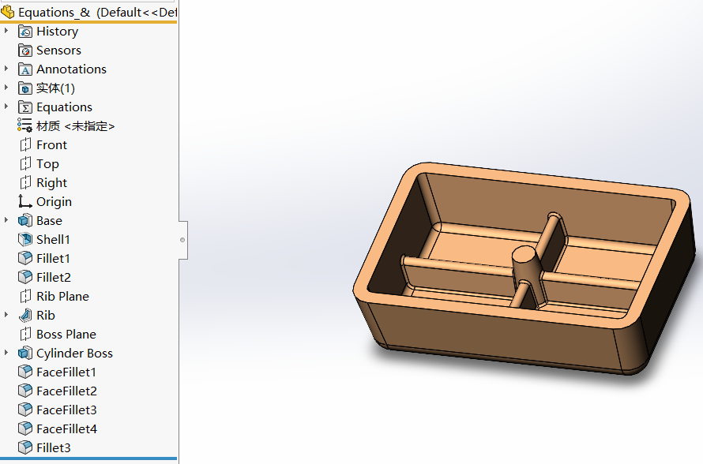The image size is (703, 464).
Task: Expand the Cylinder Boss feature node
Action: coord(6,353)
